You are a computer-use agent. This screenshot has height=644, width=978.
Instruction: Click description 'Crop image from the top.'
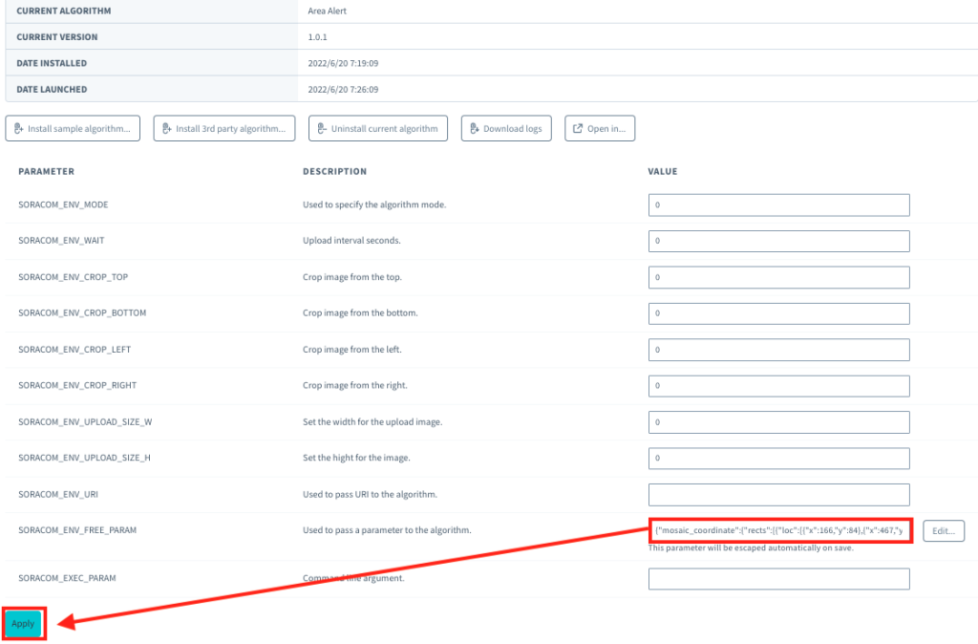(x=352, y=277)
